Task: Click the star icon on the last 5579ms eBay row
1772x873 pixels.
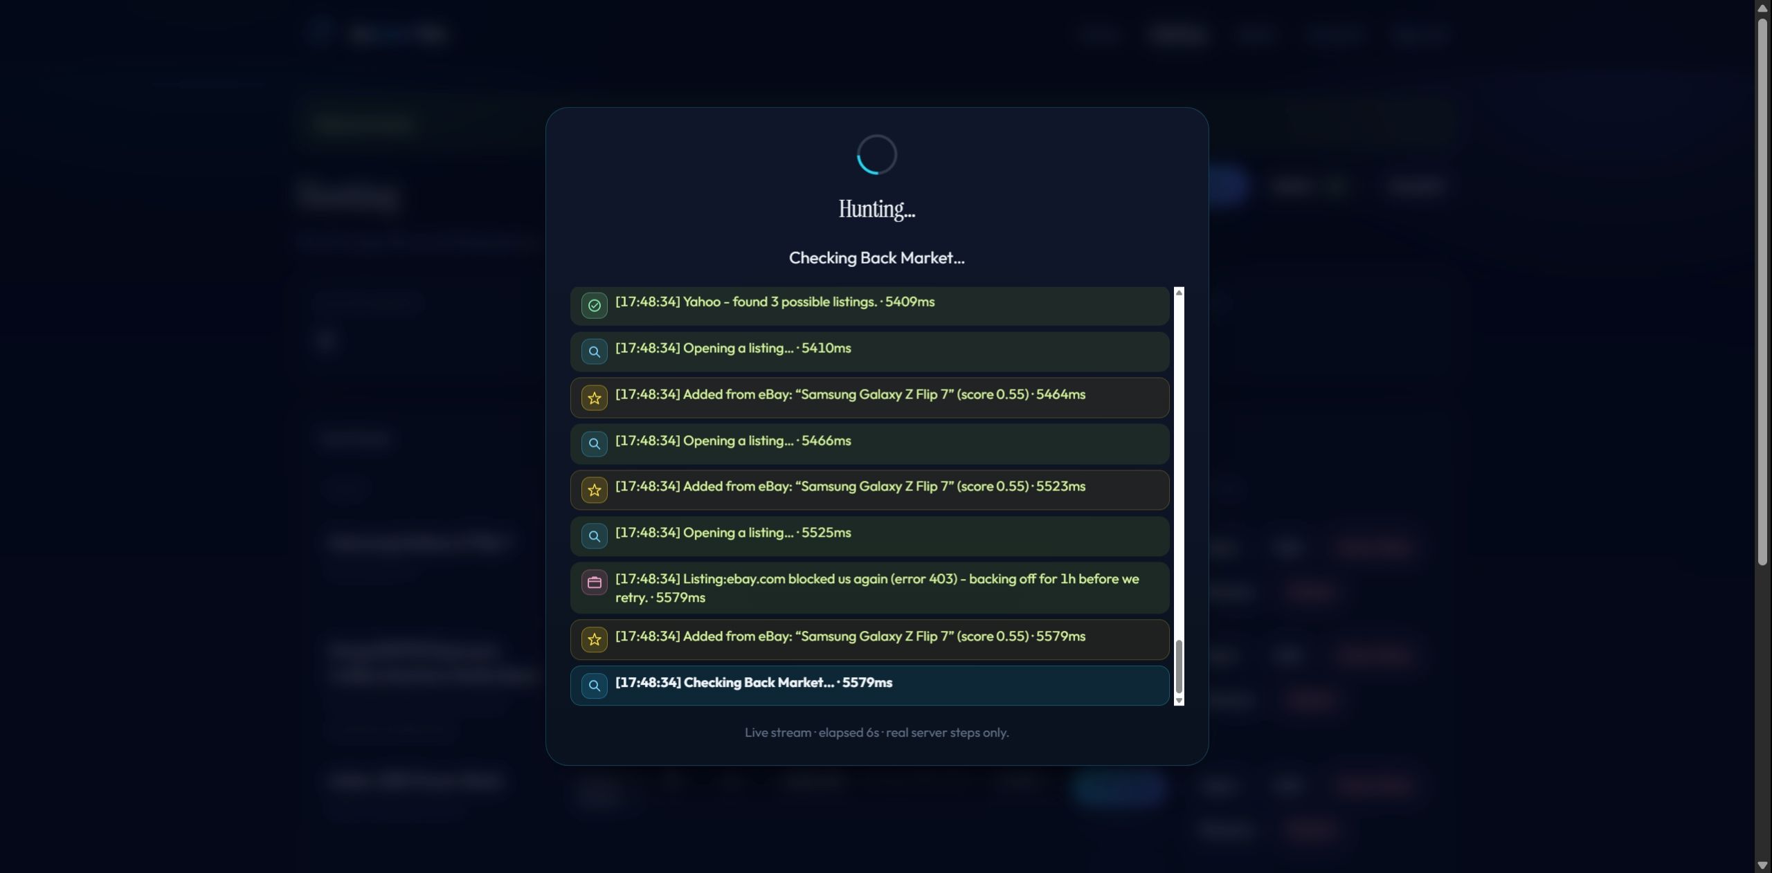Action: [594, 640]
